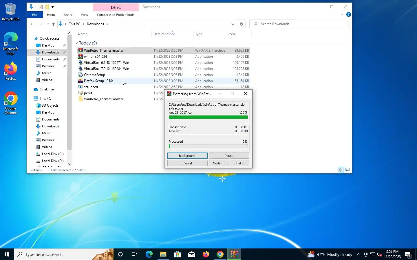Image resolution: width=417 pixels, height=260 pixels.
Task: Sort files by Size column
Action: 240,34
